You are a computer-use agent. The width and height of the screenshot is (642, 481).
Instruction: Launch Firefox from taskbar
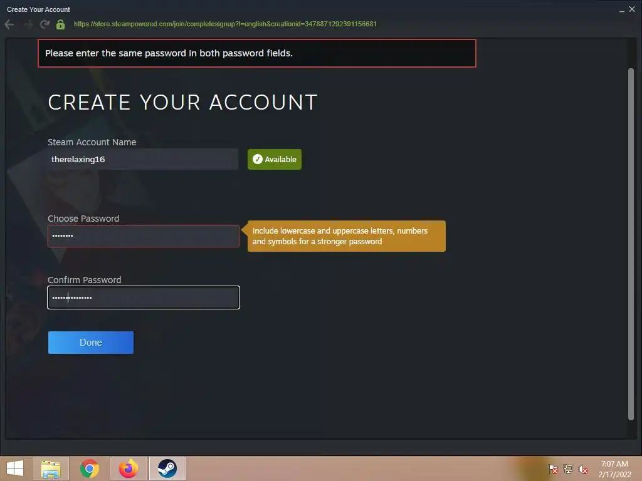coord(129,468)
